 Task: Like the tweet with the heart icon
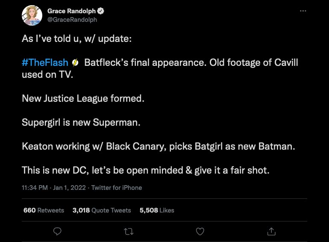[x=200, y=231]
